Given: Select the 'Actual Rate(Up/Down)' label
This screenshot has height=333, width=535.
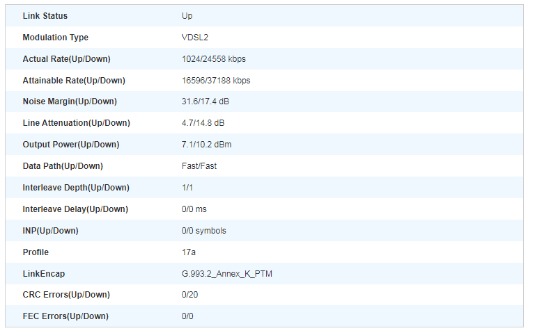Looking at the screenshot, I should click(67, 59).
